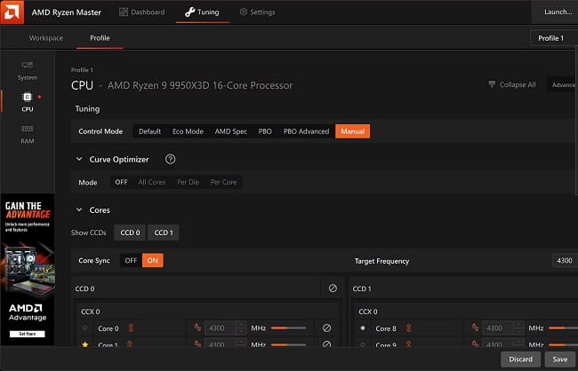
Task: Collapse the Curve Optimizer section
Action: click(x=79, y=160)
